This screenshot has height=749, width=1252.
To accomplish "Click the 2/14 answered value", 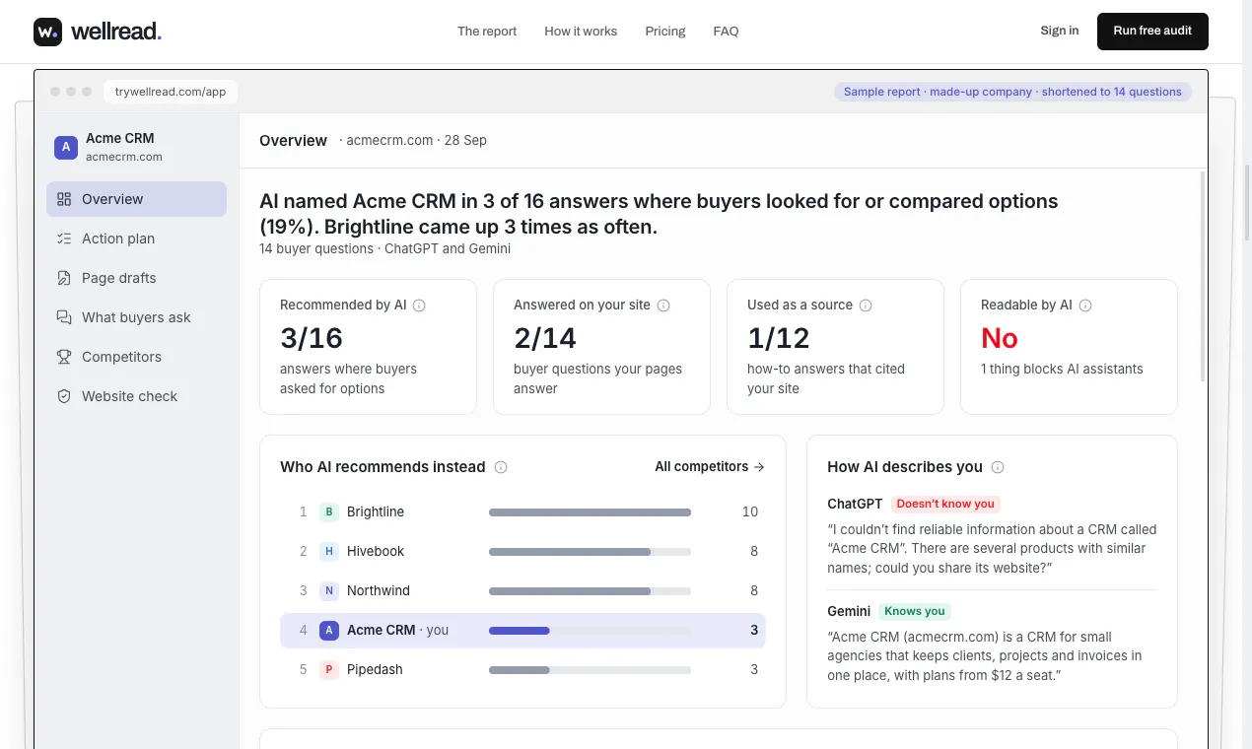I will click(545, 338).
